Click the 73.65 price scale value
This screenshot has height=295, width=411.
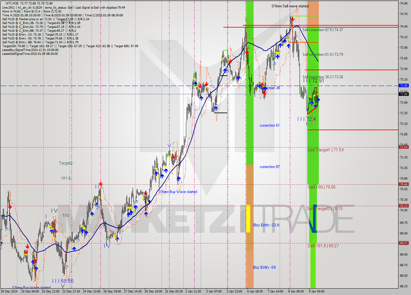(404, 58)
